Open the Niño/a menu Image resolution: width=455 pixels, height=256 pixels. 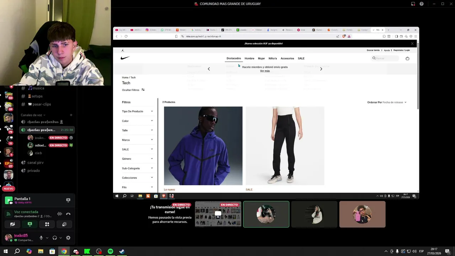[x=273, y=58]
